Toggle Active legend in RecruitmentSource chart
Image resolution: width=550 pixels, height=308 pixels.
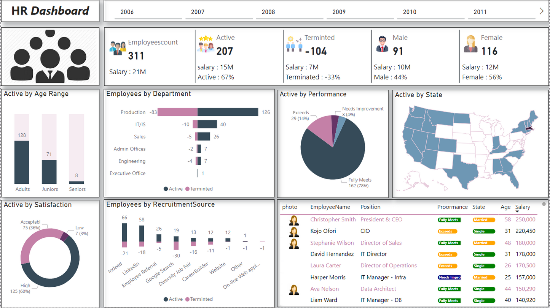173,299
